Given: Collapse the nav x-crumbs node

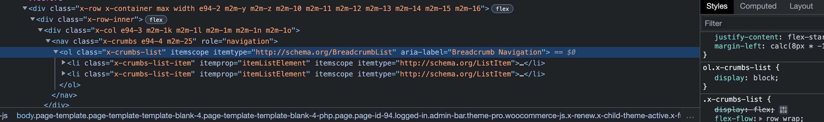Looking at the screenshot, I should (48, 41).
